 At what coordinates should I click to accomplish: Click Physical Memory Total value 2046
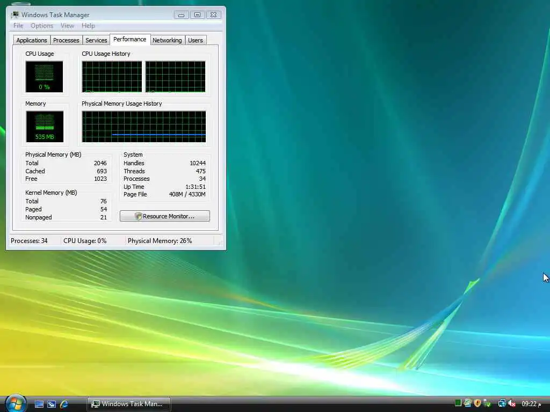tap(100, 163)
